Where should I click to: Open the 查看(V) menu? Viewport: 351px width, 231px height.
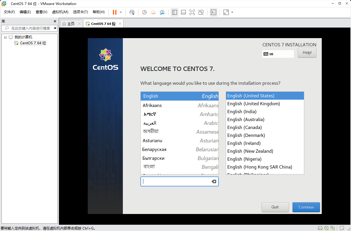[41, 12]
